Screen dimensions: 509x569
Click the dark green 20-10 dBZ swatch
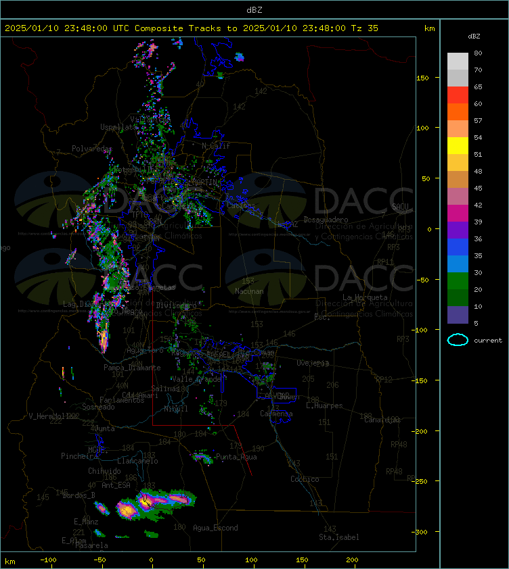pyautogui.click(x=458, y=297)
